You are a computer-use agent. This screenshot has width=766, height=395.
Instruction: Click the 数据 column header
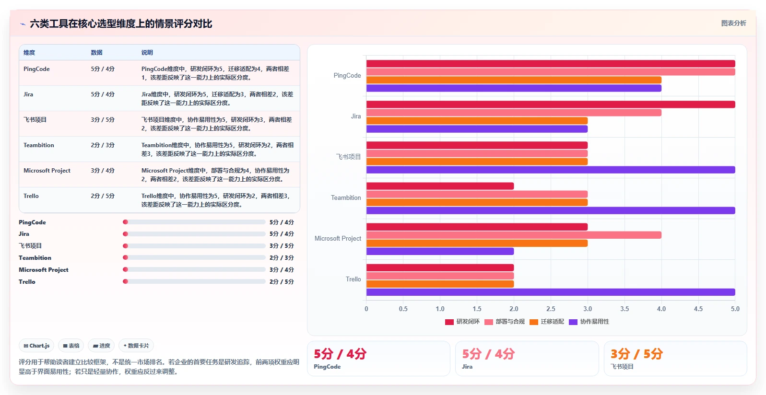click(x=97, y=53)
